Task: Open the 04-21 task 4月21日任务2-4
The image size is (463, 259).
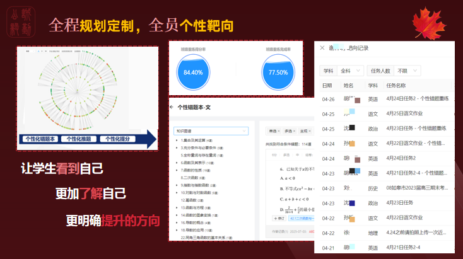Action: point(403,248)
